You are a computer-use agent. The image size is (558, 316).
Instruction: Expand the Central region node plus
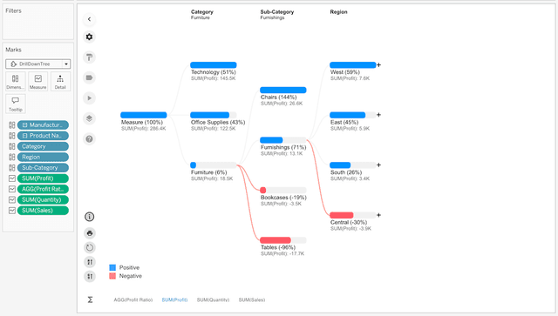click(x=378, y=215)
